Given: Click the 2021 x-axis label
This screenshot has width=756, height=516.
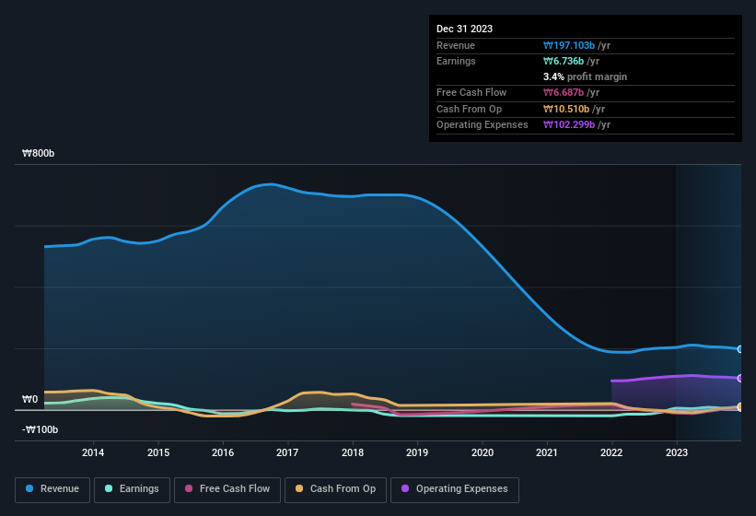Looking at the screenshot, I should (x=547, y=452).
